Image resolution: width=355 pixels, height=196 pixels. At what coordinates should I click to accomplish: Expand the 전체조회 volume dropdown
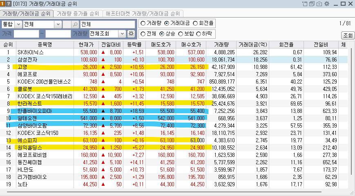[122, 34]
